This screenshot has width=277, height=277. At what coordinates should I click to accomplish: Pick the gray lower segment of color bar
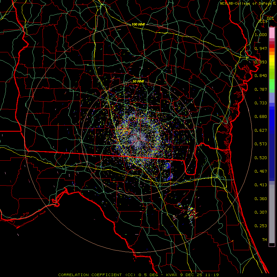272,214
